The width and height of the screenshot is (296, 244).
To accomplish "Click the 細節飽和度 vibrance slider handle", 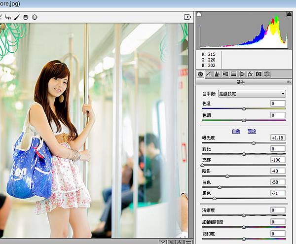I will (x=244, y=227).
